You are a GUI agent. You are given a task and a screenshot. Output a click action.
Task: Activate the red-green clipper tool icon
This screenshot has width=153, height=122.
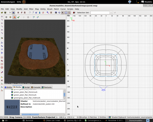pos(74,13)
